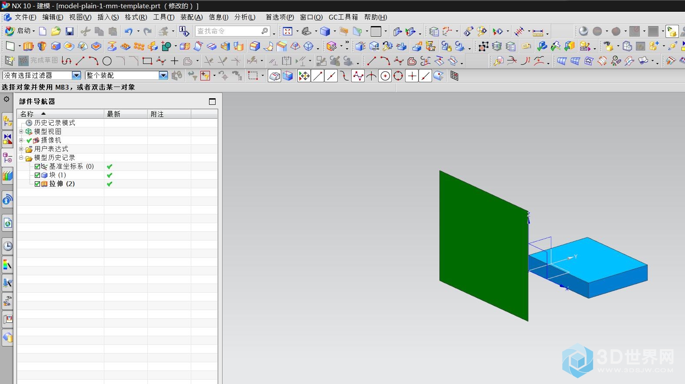The image size is (685, 384).
Task: Open the 整个装配 scope dropdown
Action: [163, 76]
